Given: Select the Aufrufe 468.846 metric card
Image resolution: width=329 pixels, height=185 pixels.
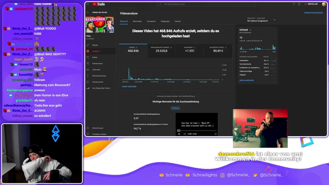Looking at the screenshot, I should [133, 51].
